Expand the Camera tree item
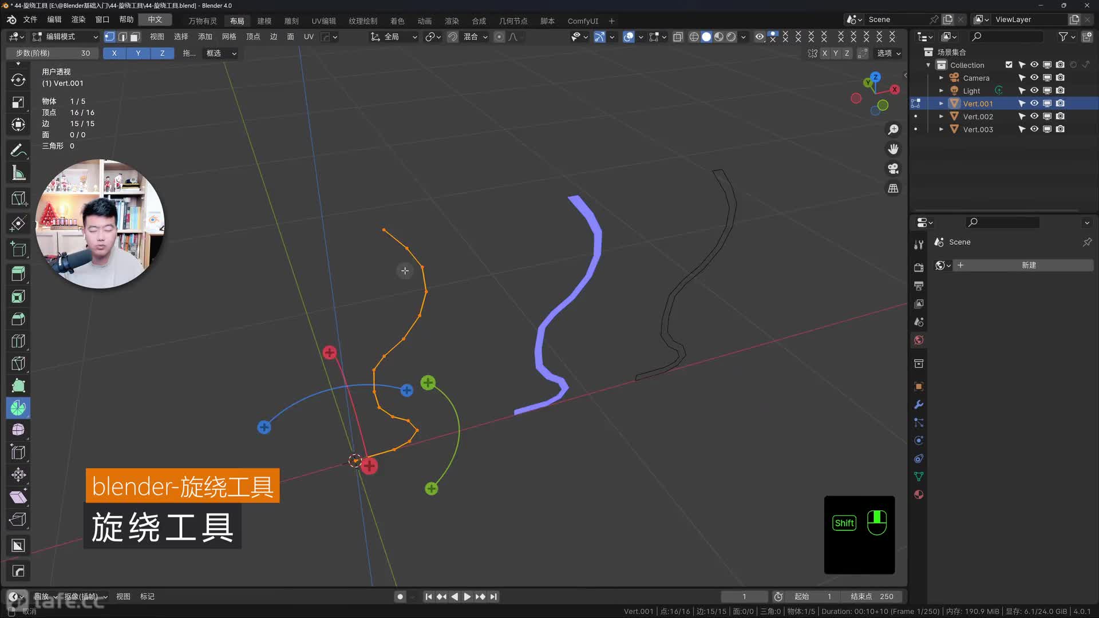1099x618 pixels. pos(941,78)
